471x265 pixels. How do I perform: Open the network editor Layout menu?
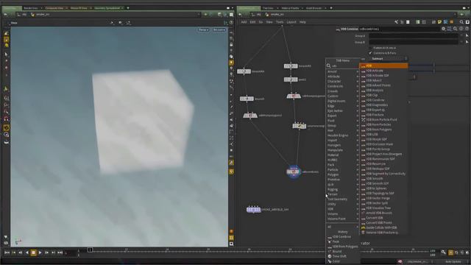(291, 22)
